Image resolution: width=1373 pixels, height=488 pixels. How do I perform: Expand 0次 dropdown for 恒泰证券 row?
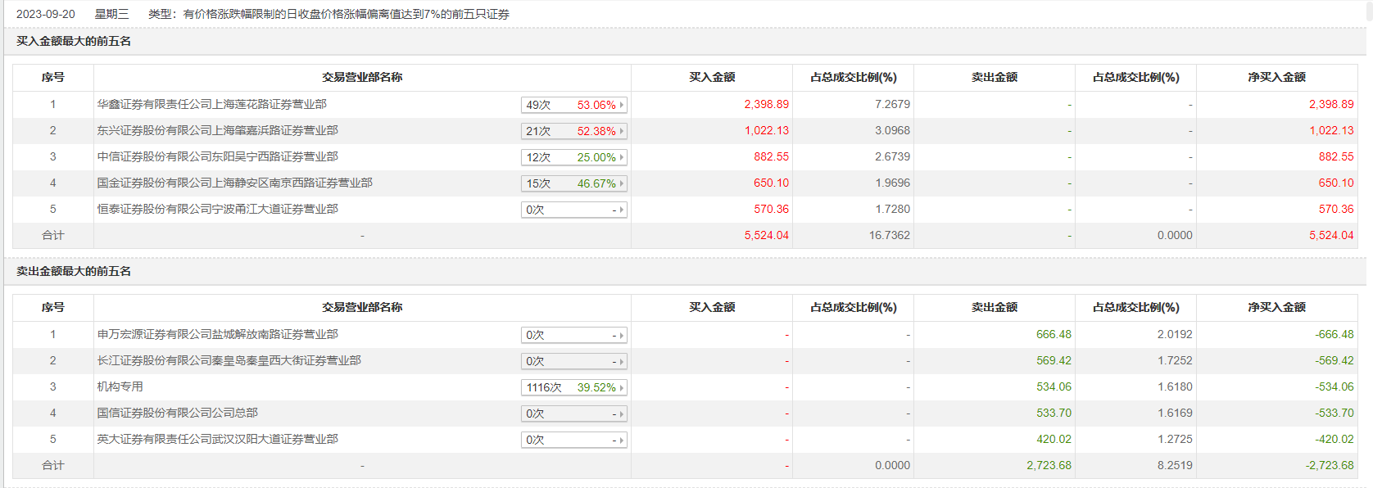[574, 210]
